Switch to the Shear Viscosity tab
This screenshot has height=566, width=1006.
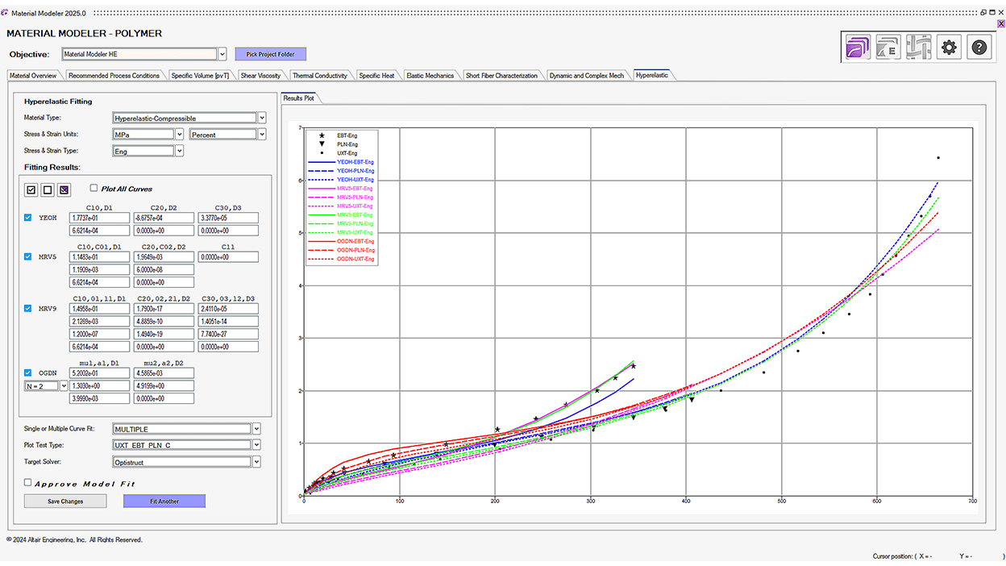(260, 76)
